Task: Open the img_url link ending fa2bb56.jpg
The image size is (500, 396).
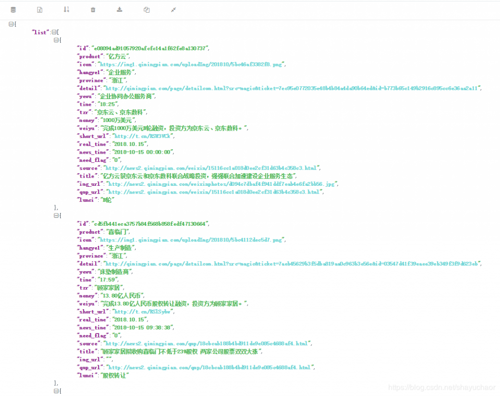Action: click(x=222, y=184)
